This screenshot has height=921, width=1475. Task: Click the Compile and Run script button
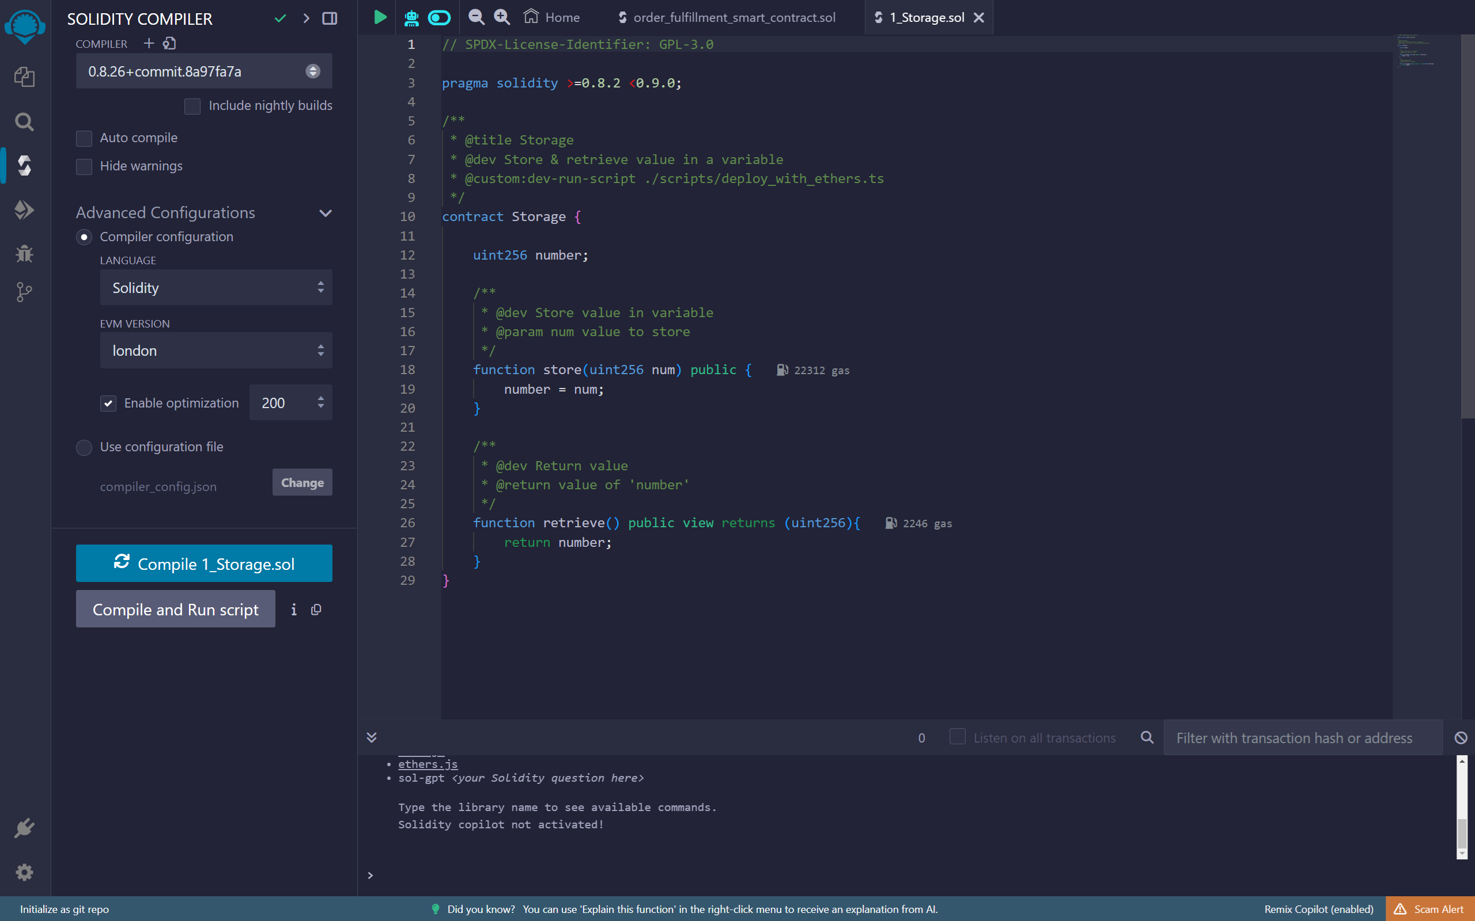[x=176, y=609]
